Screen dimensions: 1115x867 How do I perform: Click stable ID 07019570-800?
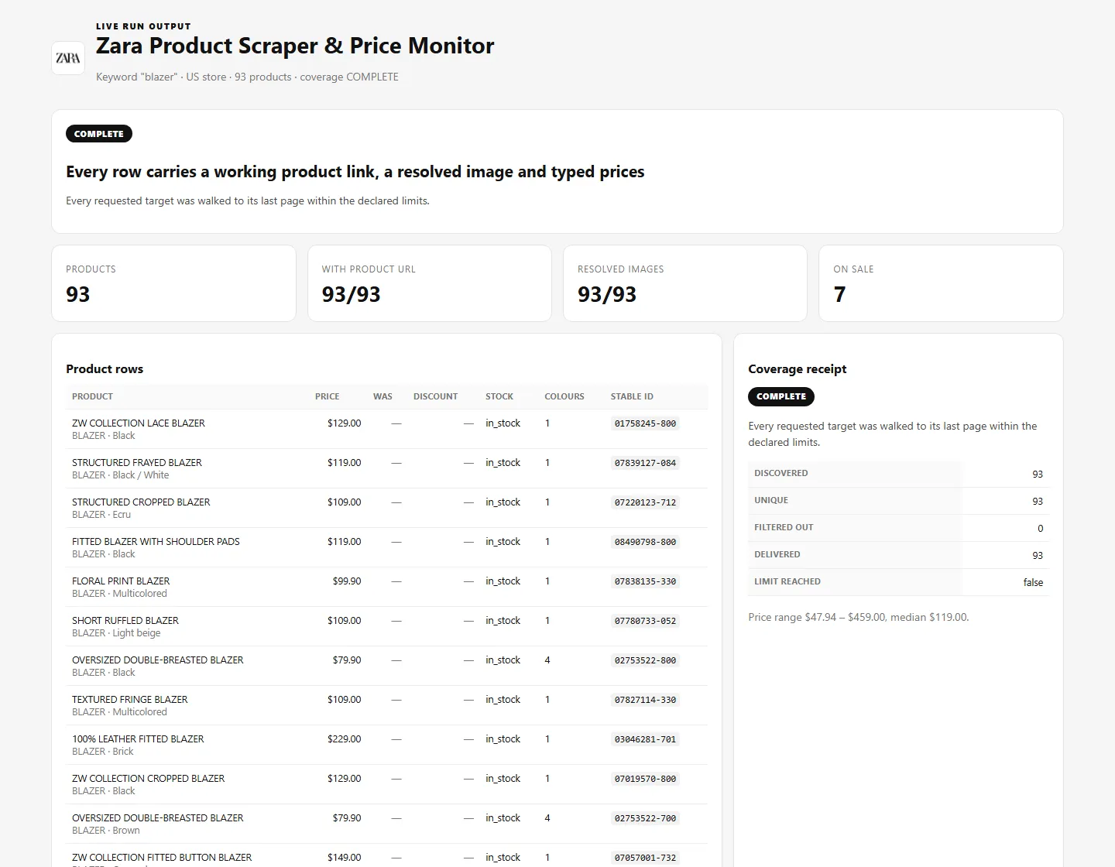645,779
